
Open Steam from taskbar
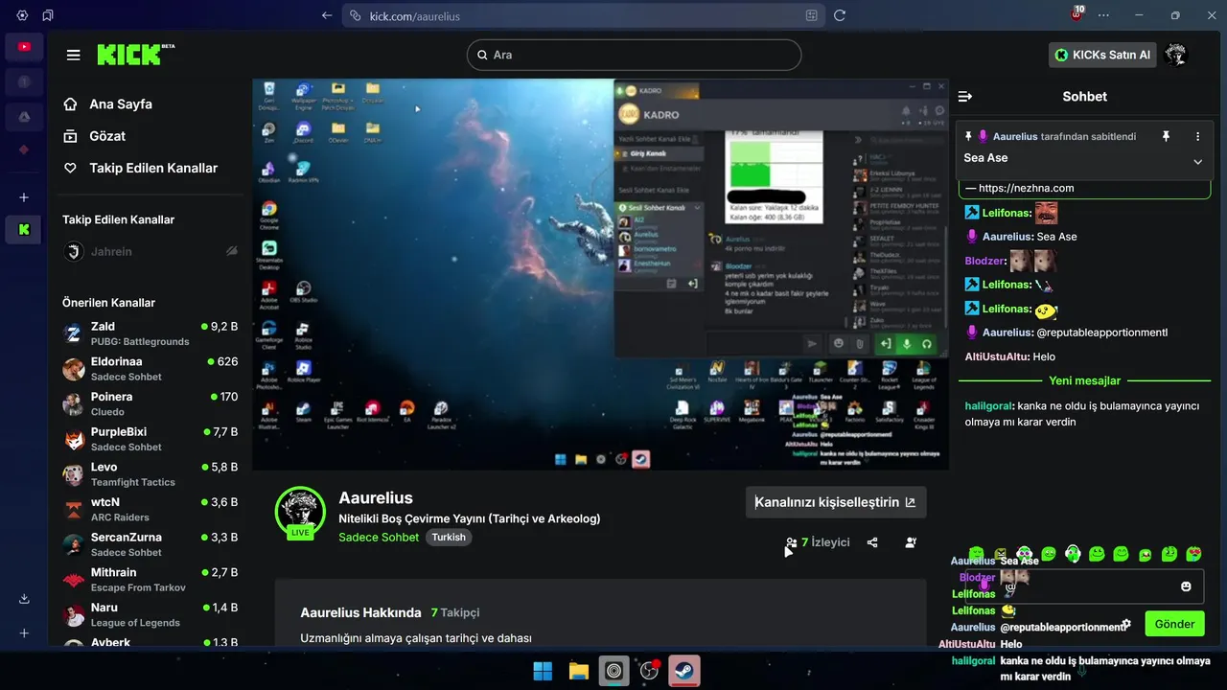point(684,671)
